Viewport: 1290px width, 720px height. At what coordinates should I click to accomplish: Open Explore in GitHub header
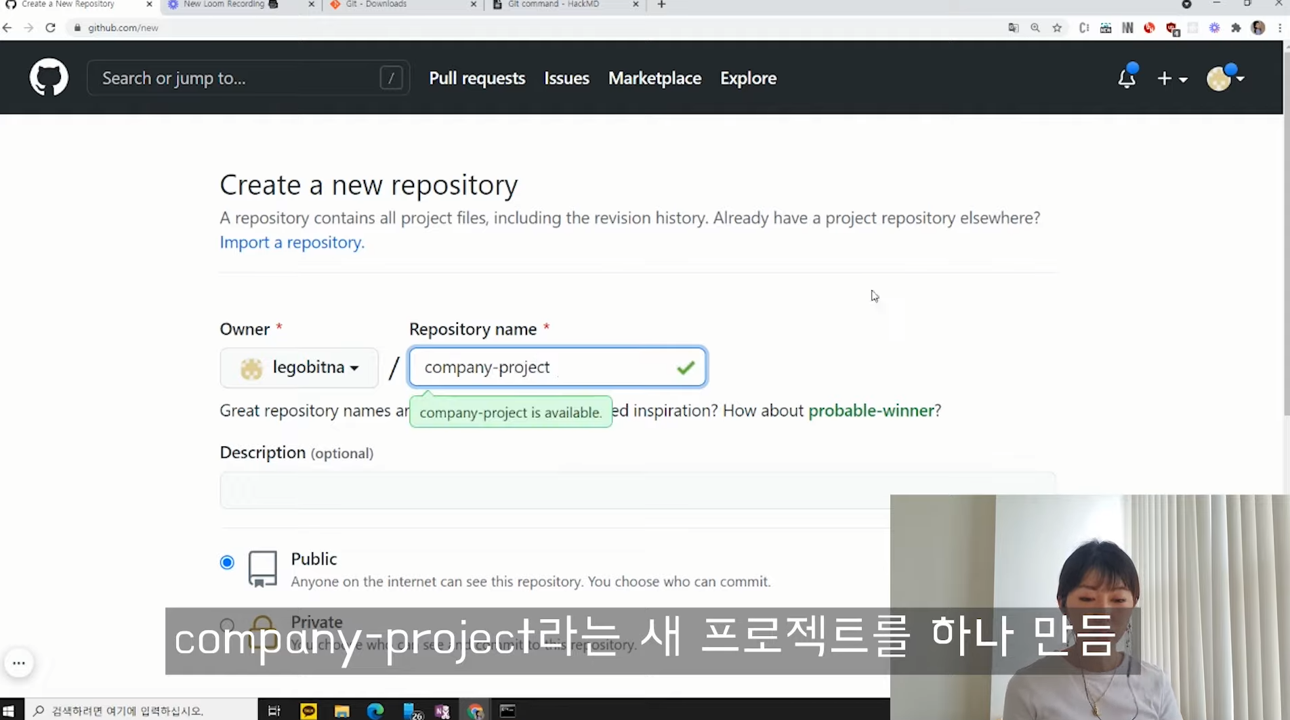[748, 78]
